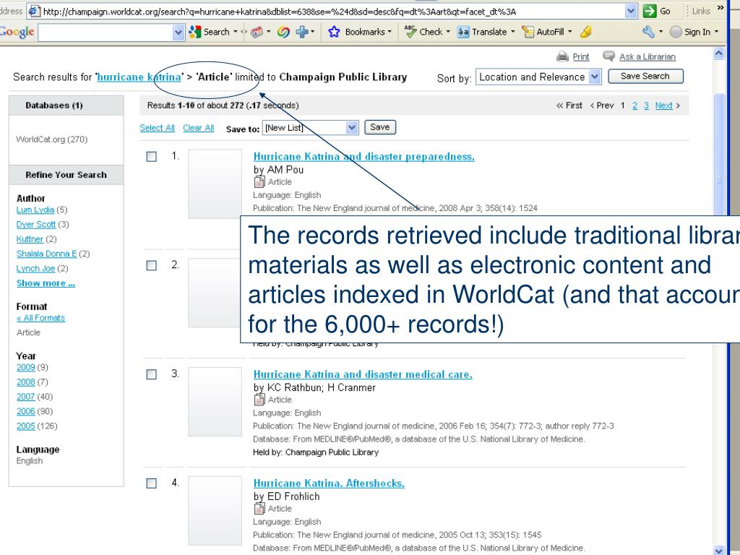Click the news toolbar icon beside Search
Image resolution: width=740 pixels, height=555 pixels.
(x=257, y=32)
